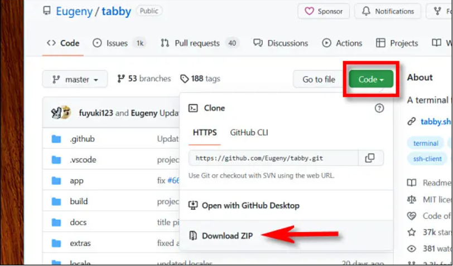Click the heart-hands icon beside Code of conduct
453x266 pixels.
[x=411, y=216]
